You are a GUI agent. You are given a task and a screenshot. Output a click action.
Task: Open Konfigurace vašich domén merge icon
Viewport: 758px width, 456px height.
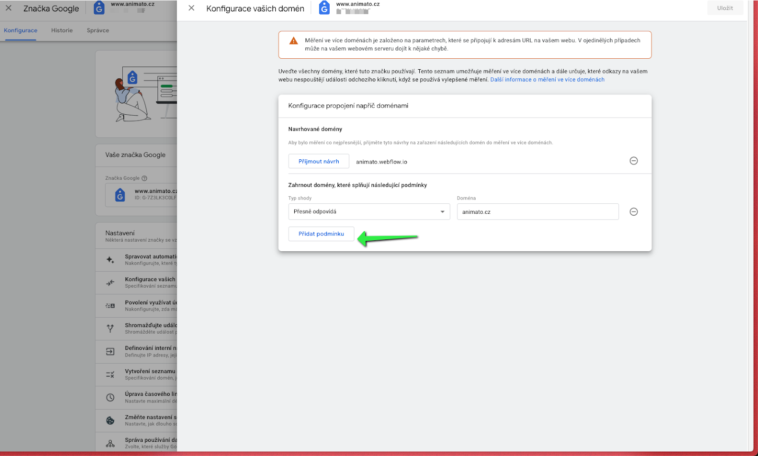click(110, 283)
